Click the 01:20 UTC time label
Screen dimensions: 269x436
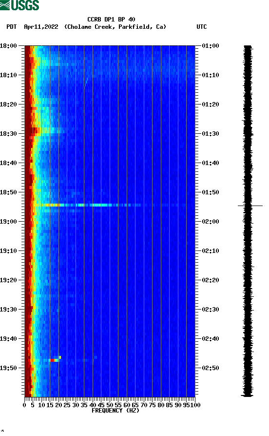point(211,104)
